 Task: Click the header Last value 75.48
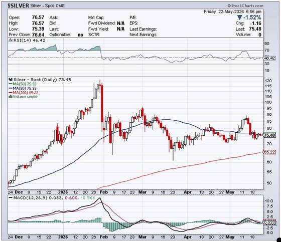255,29
